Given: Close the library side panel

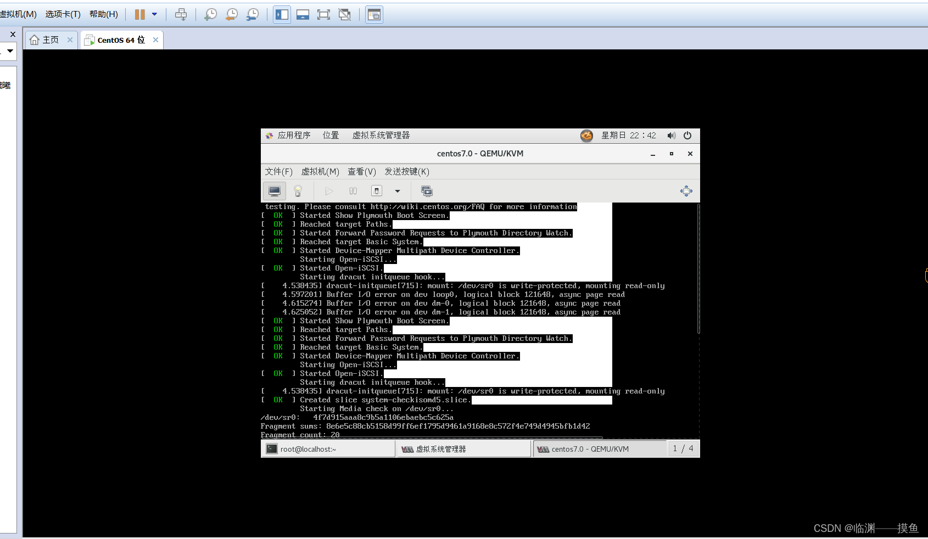Looking at the screenshot, I should (13, 34).
